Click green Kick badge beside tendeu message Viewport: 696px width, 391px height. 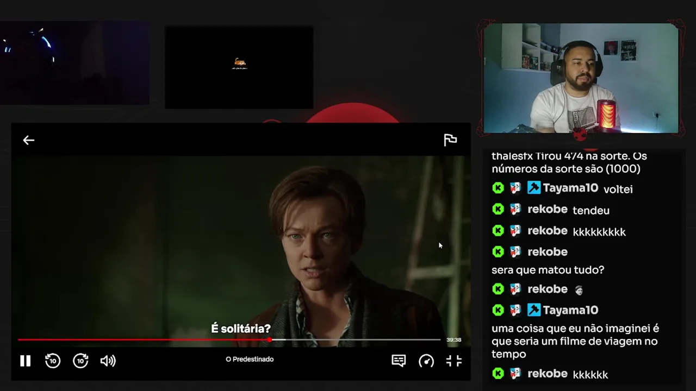[x=498, y=209]
